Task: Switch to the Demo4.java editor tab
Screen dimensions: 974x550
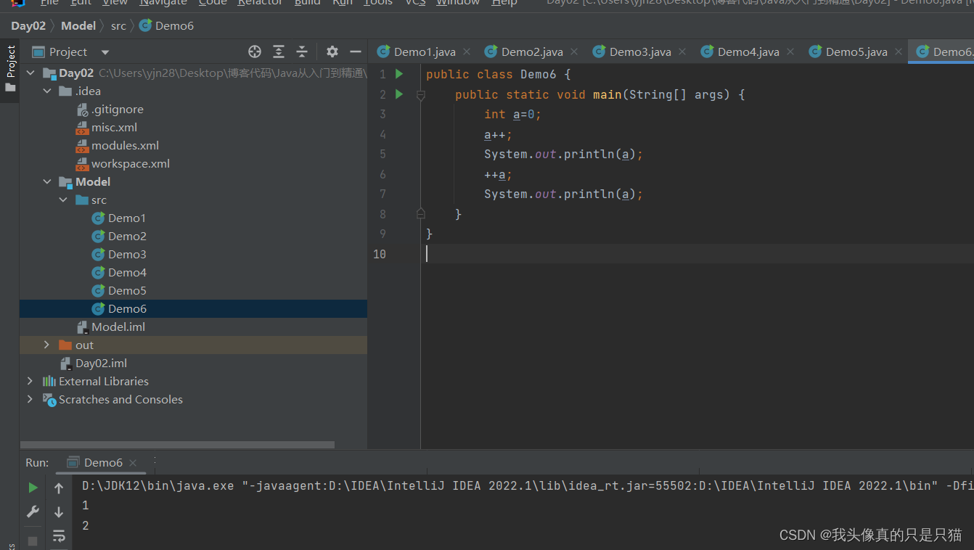Action: 748,52
